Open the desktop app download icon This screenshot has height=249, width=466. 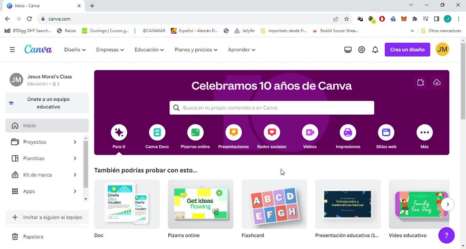click(348, 50)
